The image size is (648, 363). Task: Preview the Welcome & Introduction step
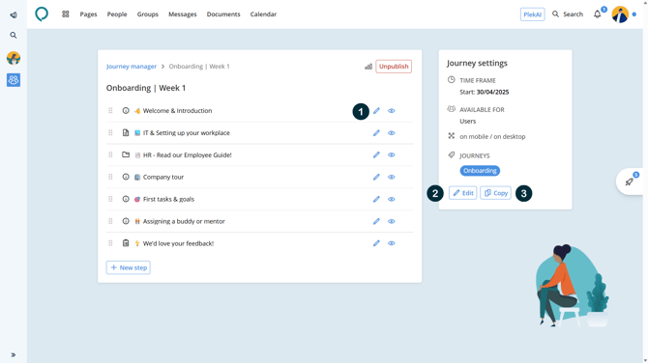(x=392, y=111)
